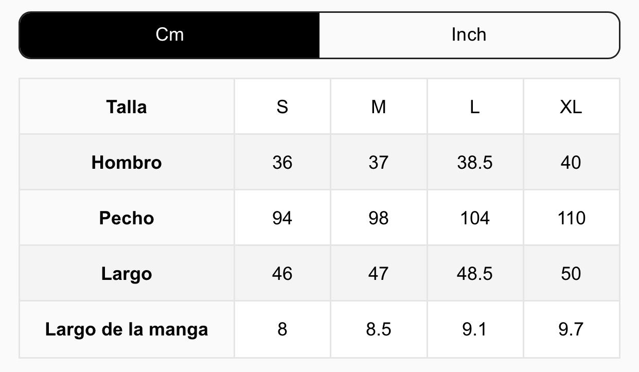This screenshot has width=639, height=372.
Task: Click Pecho value 104 for size L
Action: (x=474, y=218)
